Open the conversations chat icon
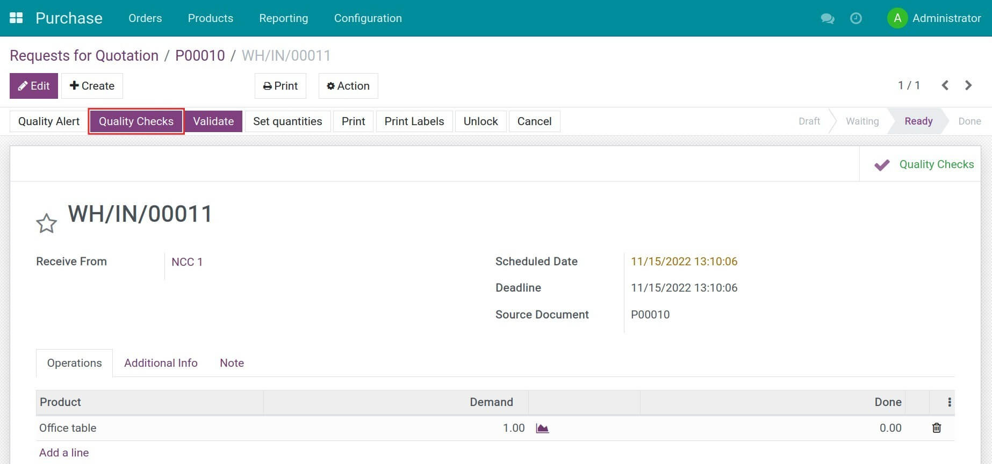The image size is (992, 464). tap(827, 18)
